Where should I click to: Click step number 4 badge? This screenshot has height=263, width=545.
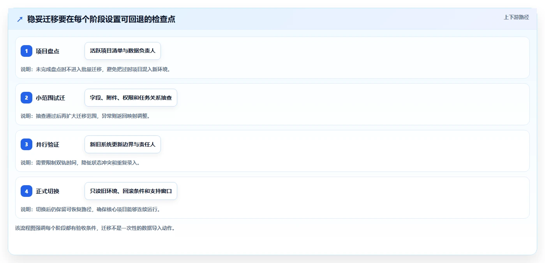point(26,191)
